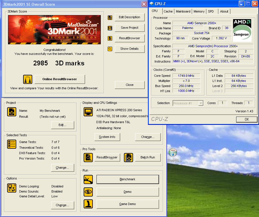Click the ATI RADEON XPRESS 200 Series text
The image size is (259, 217).
[119, 110]
